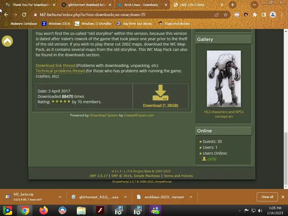Show hidden tray icons arrow
This screenshot has height=216, width=288.
tap(240, 211)
